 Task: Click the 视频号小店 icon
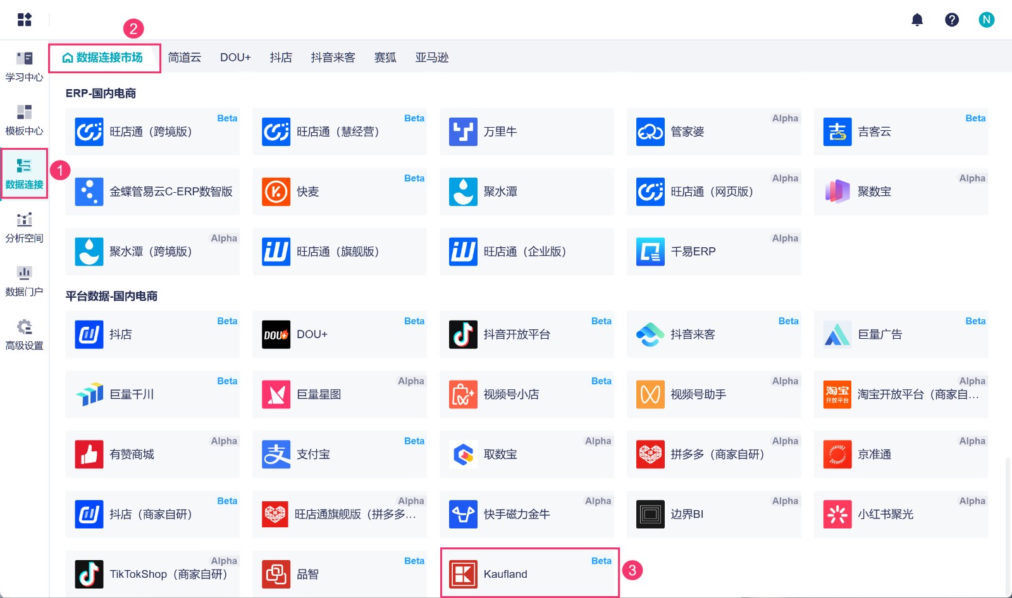click(x=463, y=394)
